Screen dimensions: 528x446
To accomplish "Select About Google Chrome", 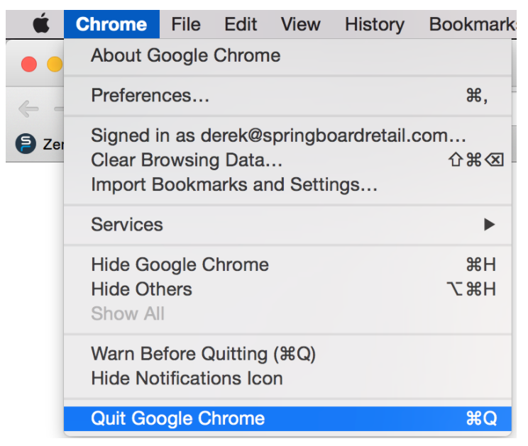I will pyautogui.click(x=185, y=55).
